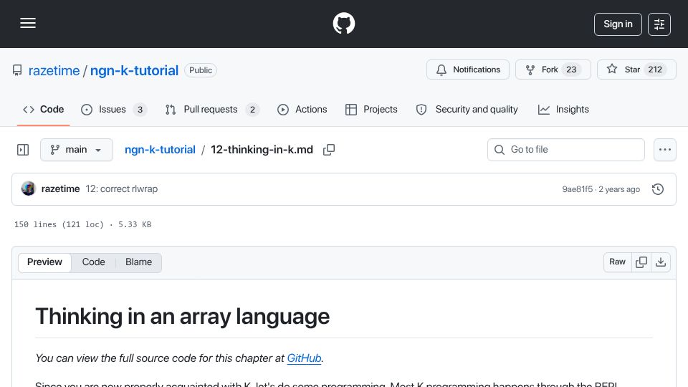The image size is (688, 387).
Task: Open the Raw file button
Action: tap(617, 262)
